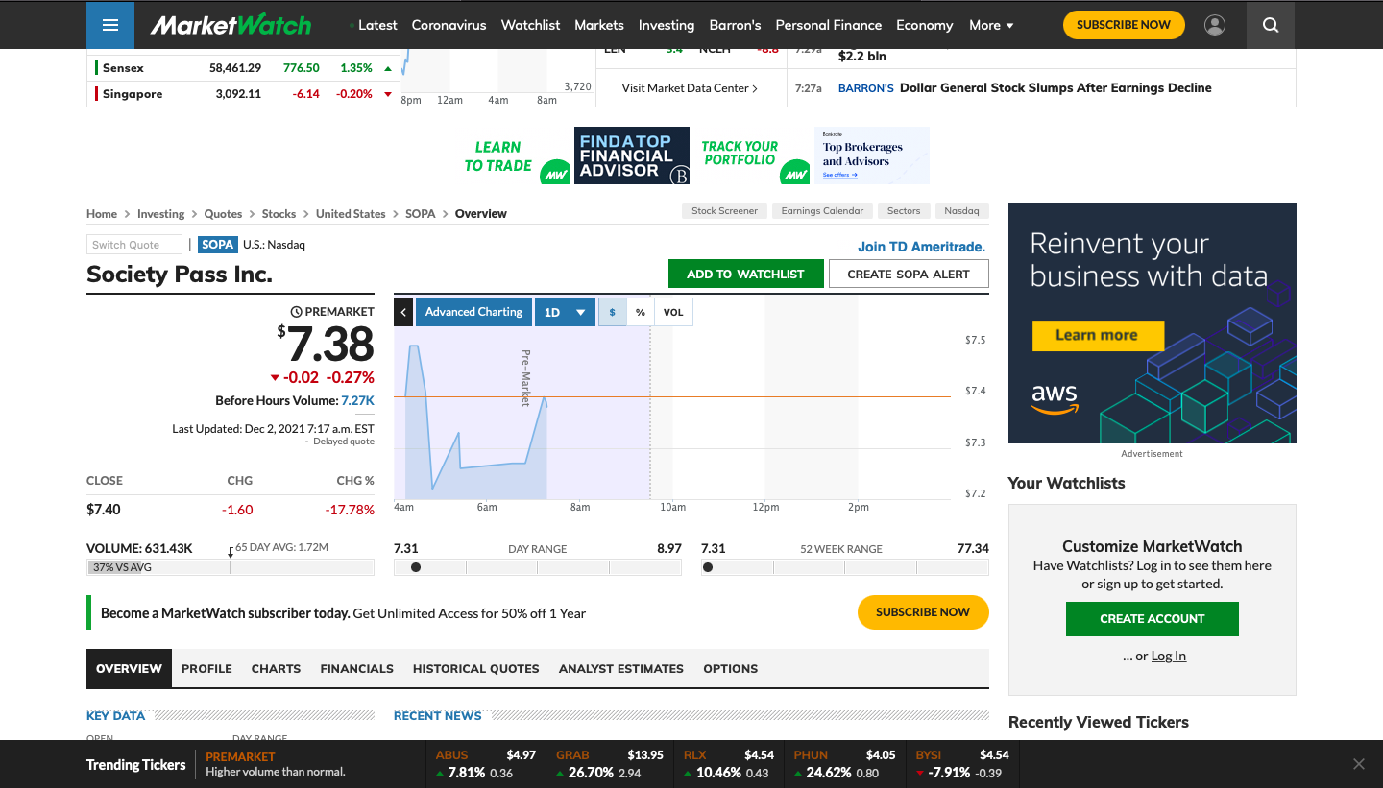Switch chart to percent view

tap(641, 312)
